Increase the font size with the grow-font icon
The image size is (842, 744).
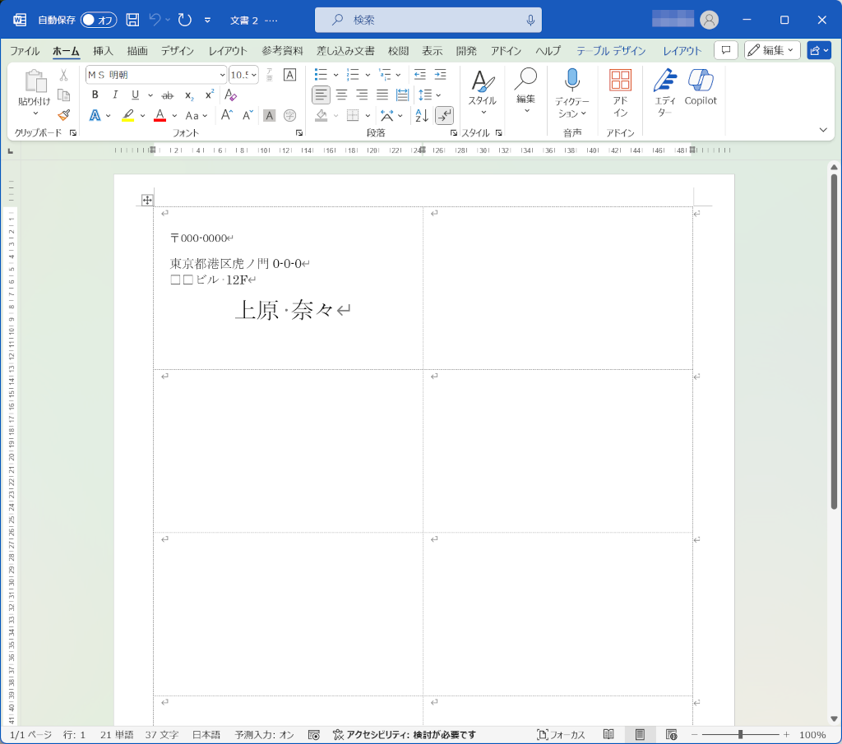pyautogui.click(x=227, y=115)
